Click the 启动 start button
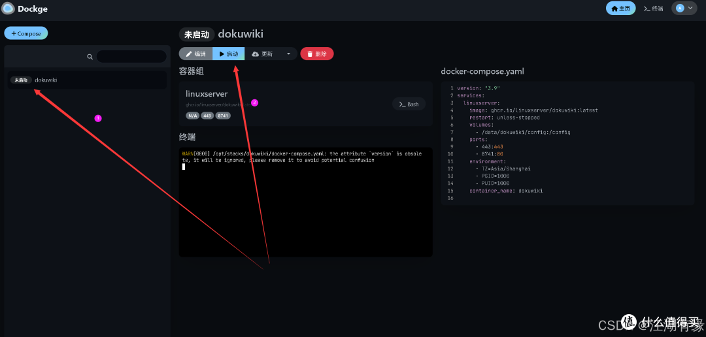The height and width of the screenshot is (337, 706). (x=228, y=54)
